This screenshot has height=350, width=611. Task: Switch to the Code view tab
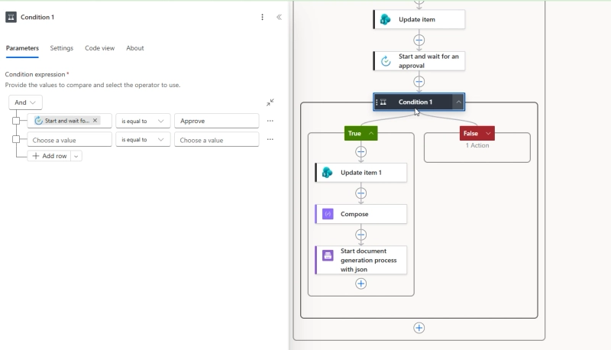pos(100,48)
